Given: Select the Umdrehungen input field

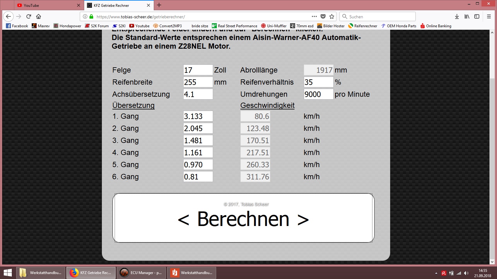Looking at the screenshot, I should pyautogui.click(x=318, y=94).
